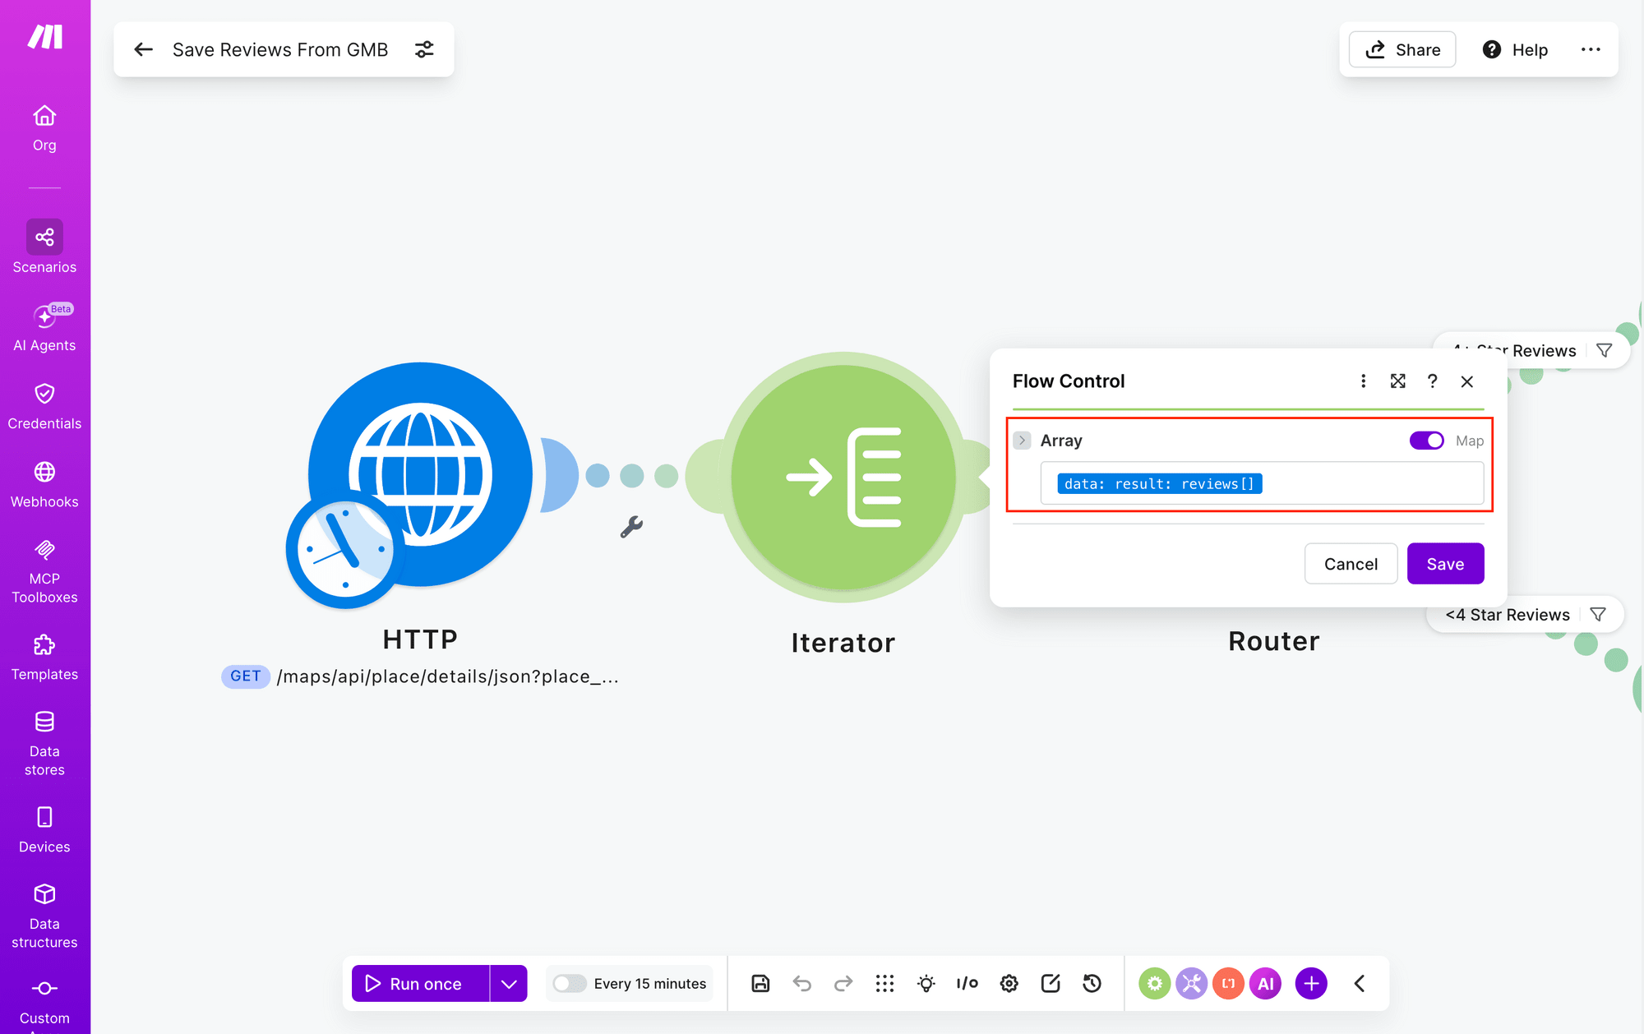Open Credentials page
The image size is (1644, 1034).
tap(44, 406)
